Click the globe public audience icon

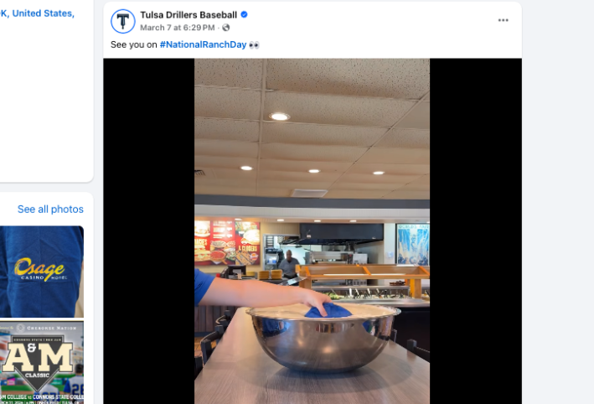(225, 28)
